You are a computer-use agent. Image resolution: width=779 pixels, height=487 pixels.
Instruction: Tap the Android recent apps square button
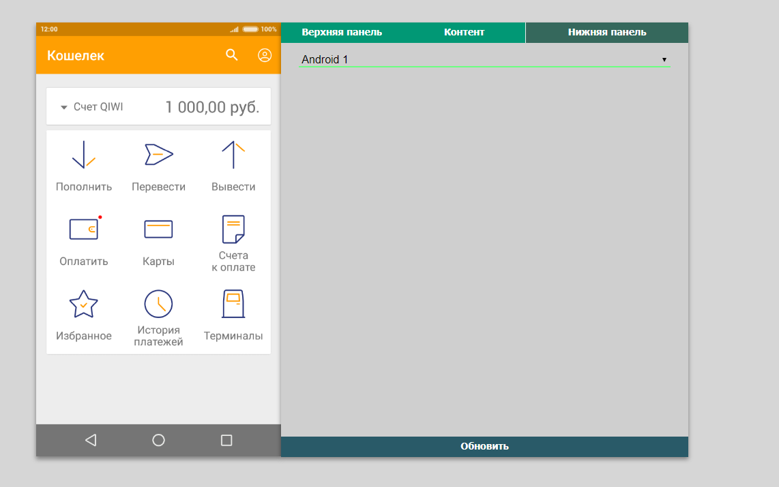(226, 440)
